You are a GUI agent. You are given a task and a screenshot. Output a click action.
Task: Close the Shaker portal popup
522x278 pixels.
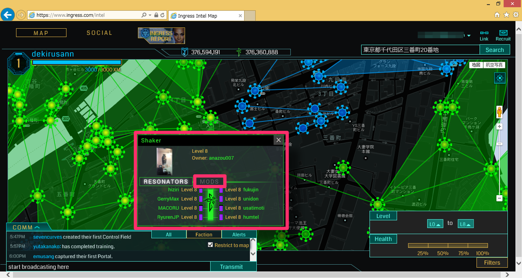278,140
